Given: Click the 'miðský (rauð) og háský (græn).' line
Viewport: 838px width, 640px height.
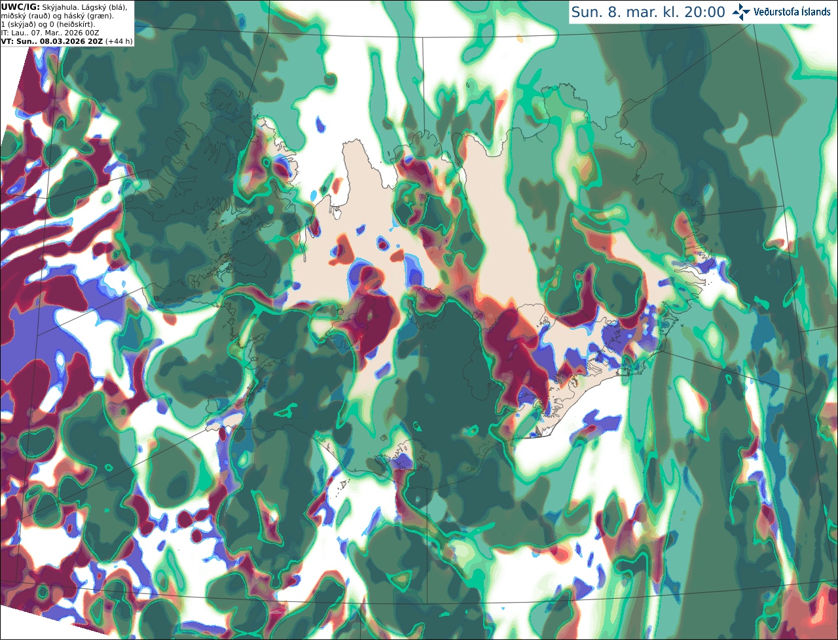Looking at the screenshot, I should [x=57, y=16].
